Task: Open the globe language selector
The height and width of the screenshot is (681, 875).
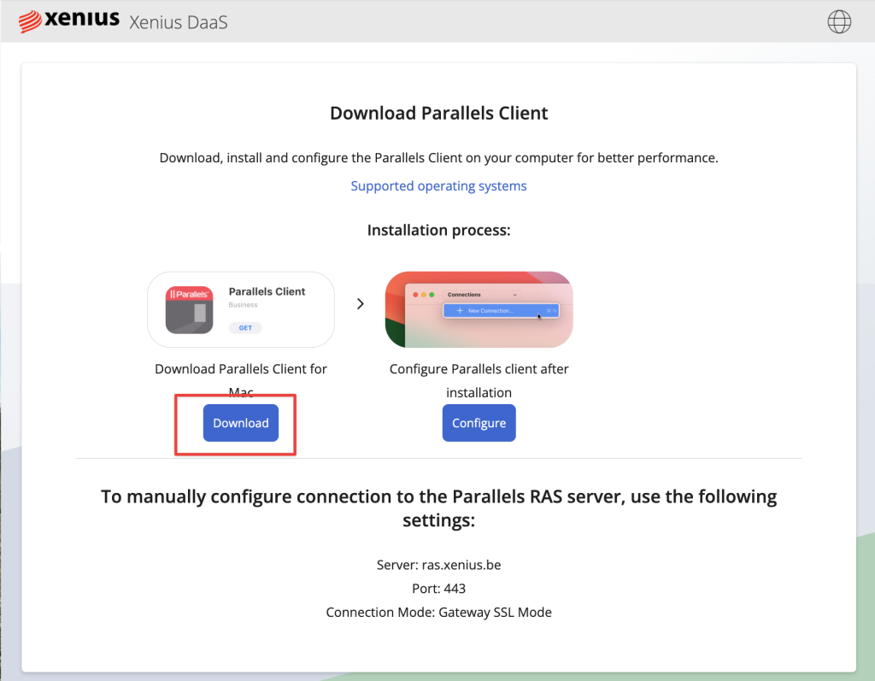Action: [x=839, y=21]
